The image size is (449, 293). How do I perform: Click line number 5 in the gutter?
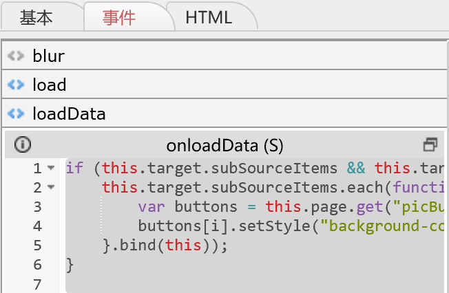pyautogui.click(x=37, y=245)
